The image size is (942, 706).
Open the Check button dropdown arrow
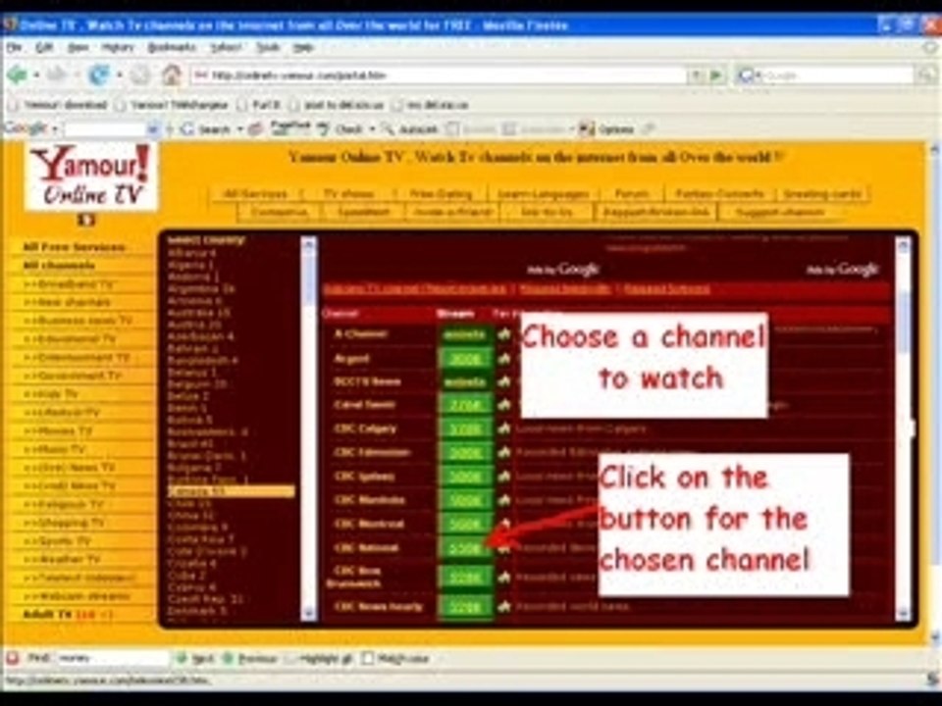coord(372,128)
